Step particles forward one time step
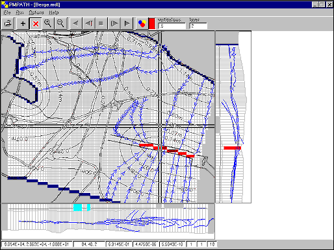The width and height of the screenshot is (334, 250). click(114, 23)
